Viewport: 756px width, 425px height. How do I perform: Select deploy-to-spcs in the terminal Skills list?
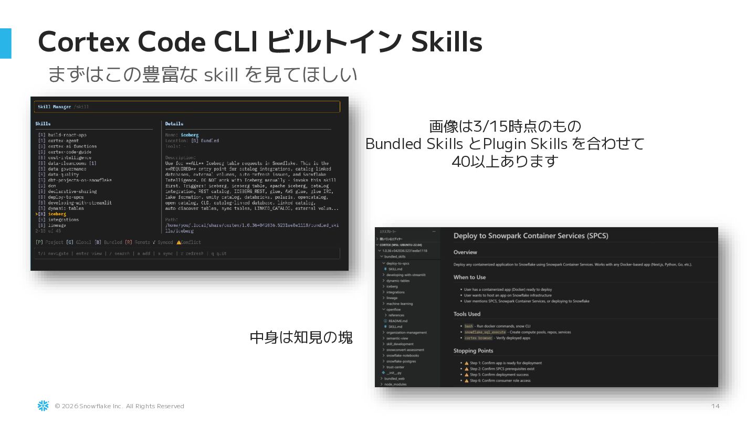click(61, 197)
